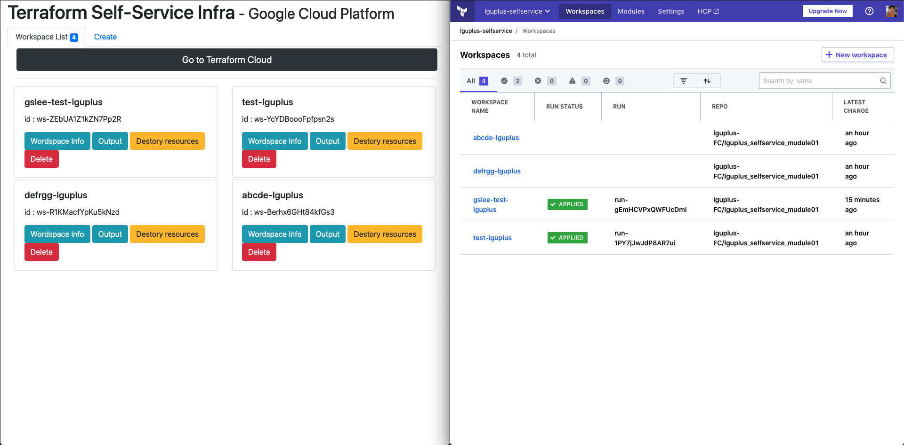Open the gslee-test-lguplus table link
This screenshot has width=904, height=445.
point(491,204)
